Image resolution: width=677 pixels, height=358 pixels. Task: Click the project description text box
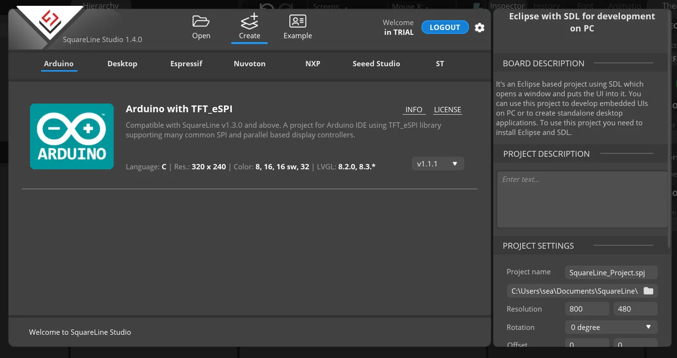click(x=582, y=199)
